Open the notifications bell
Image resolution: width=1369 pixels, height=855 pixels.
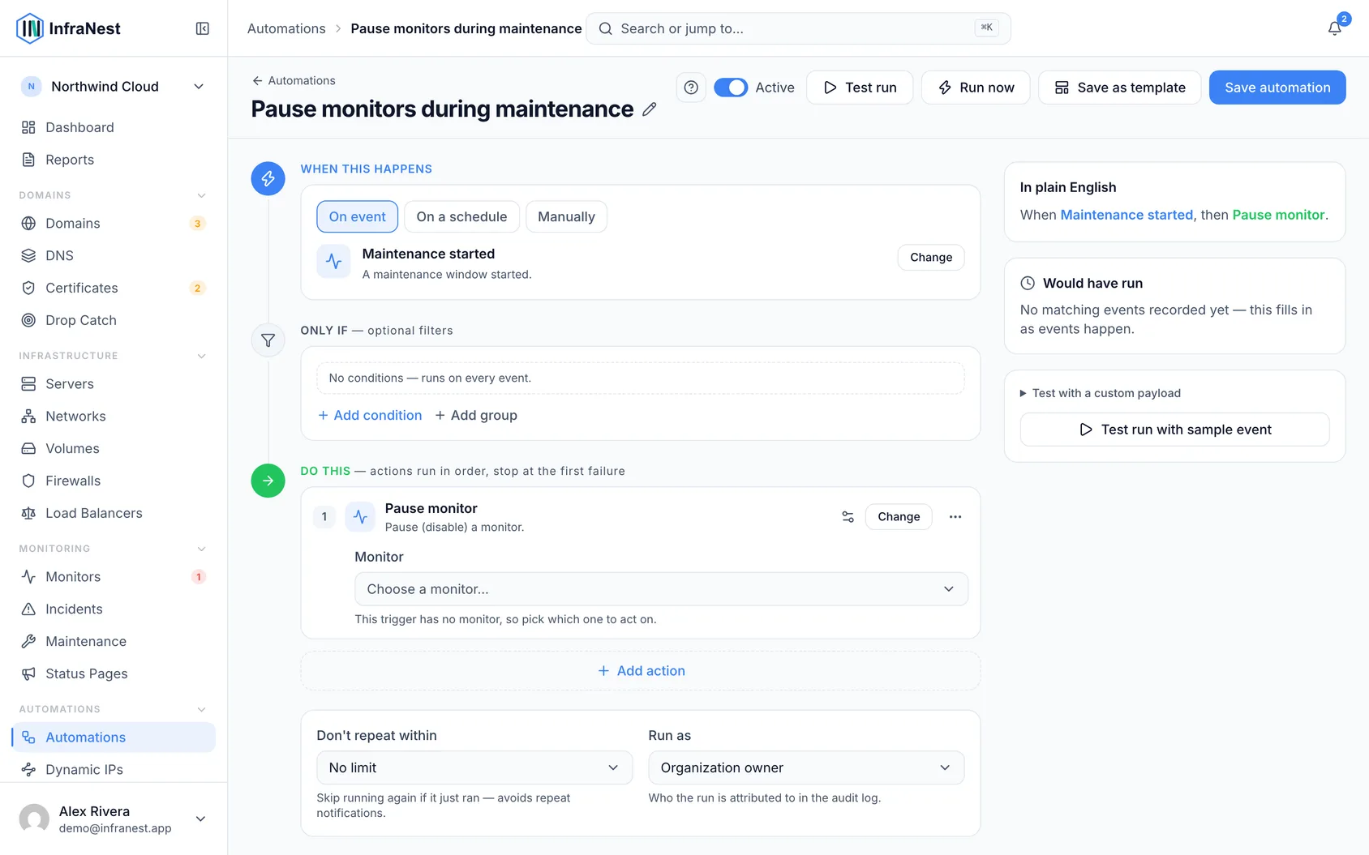pyautogui.click(x=1334, y=28)
